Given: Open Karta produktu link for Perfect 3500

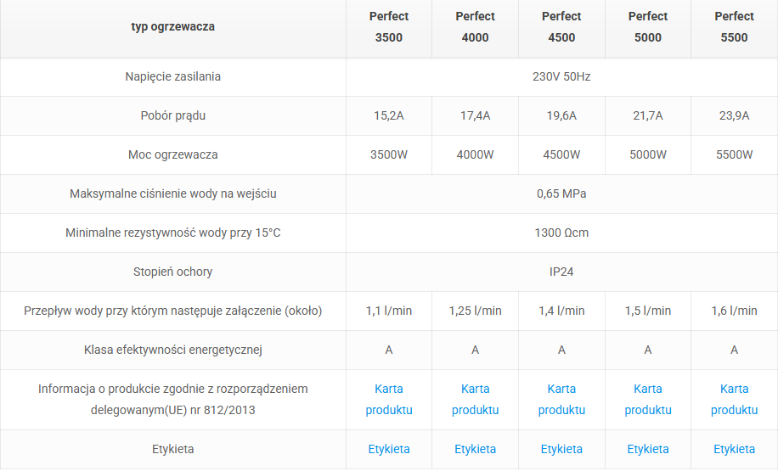Looking at the screenshot, I should pyautogui.click(x=389, y=399).
